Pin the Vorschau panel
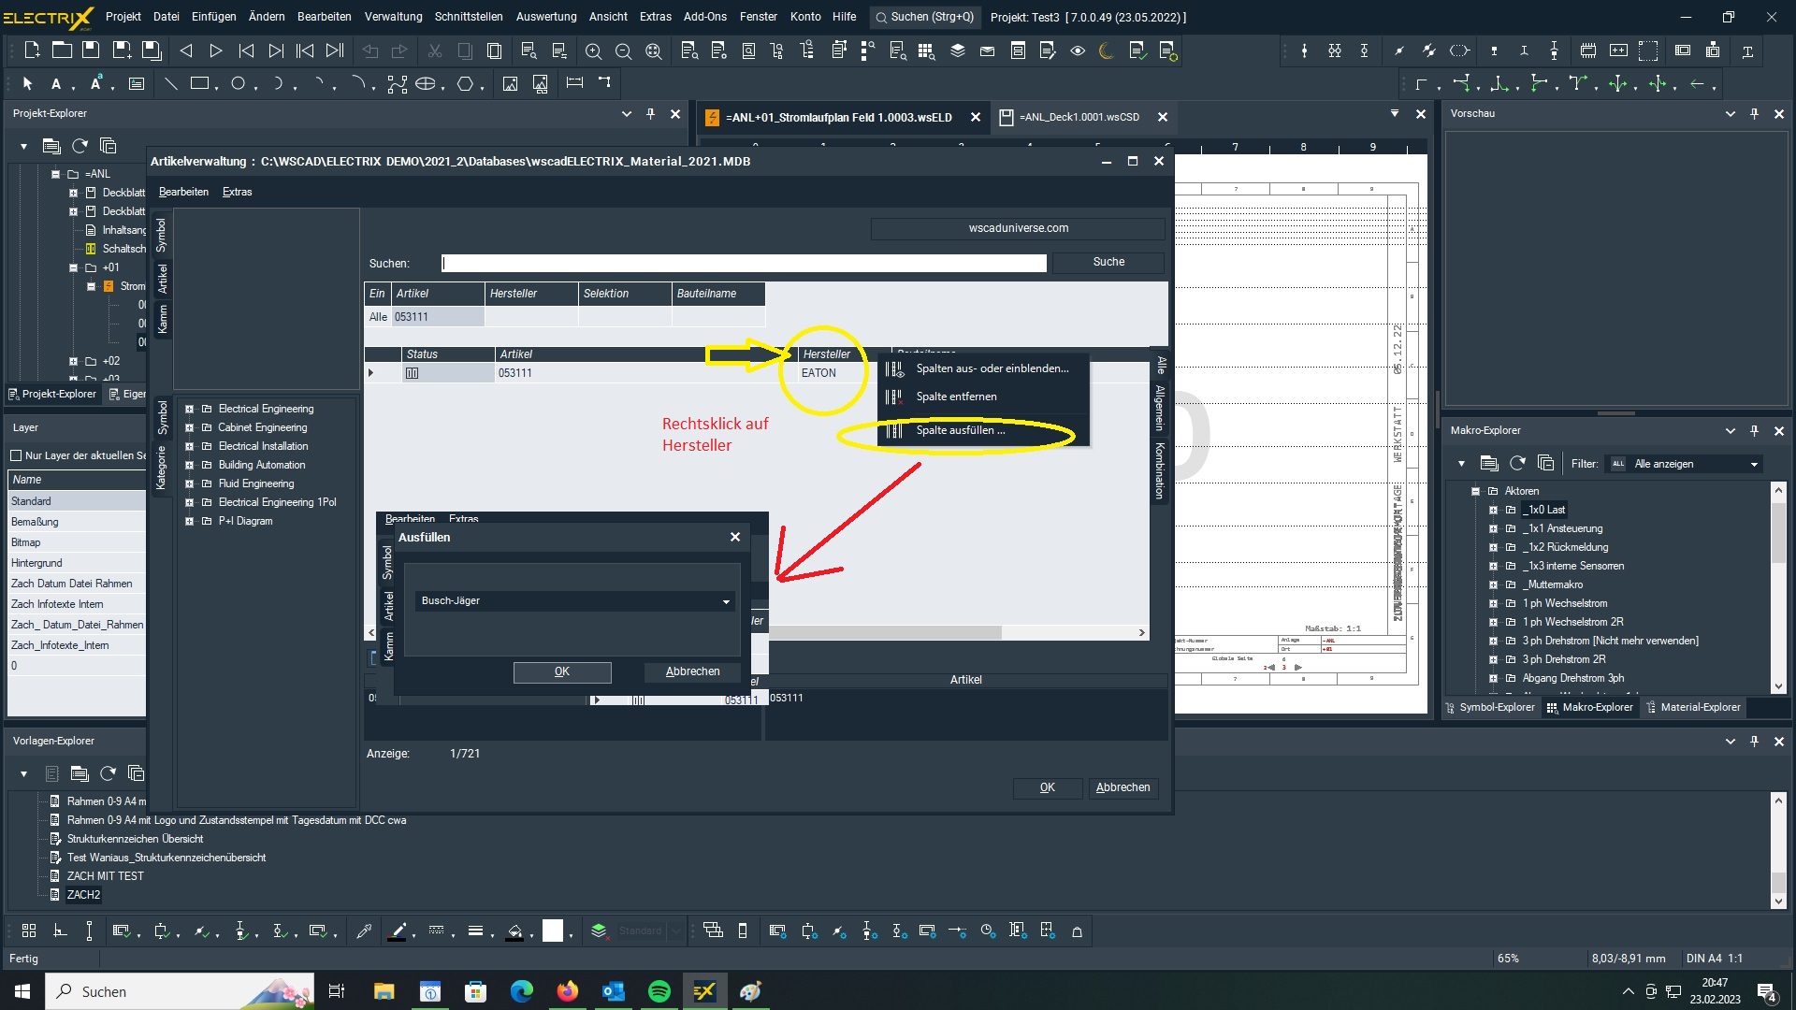Viewport: 1796px width, 1010px height. (1754, 113)
